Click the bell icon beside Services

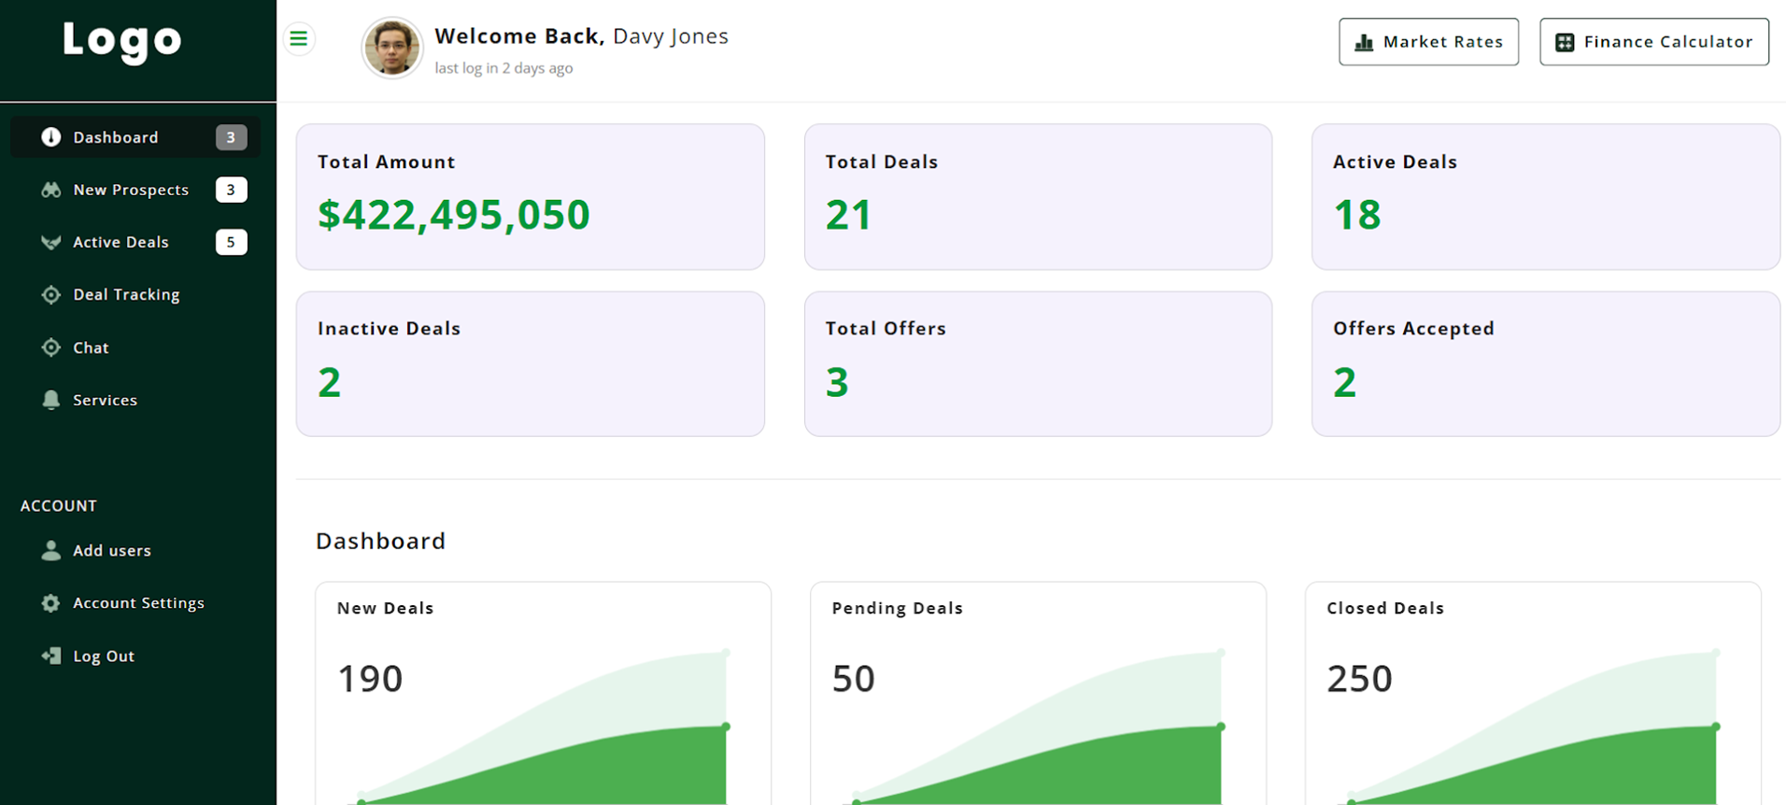click(x=51, y=400)
